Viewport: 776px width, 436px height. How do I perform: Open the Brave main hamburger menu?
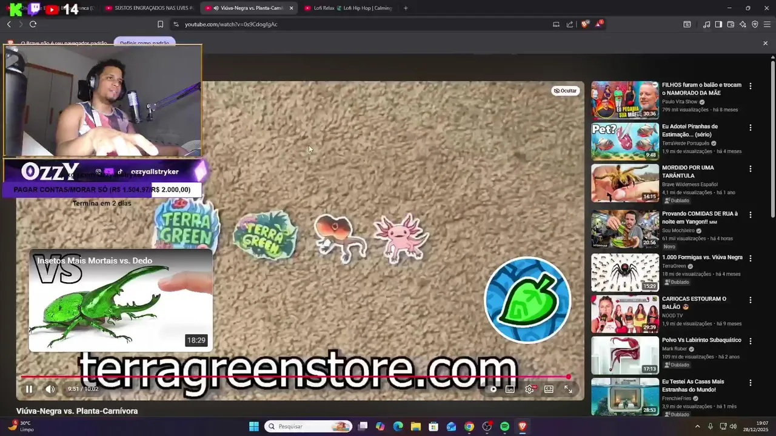coord(767,24)
